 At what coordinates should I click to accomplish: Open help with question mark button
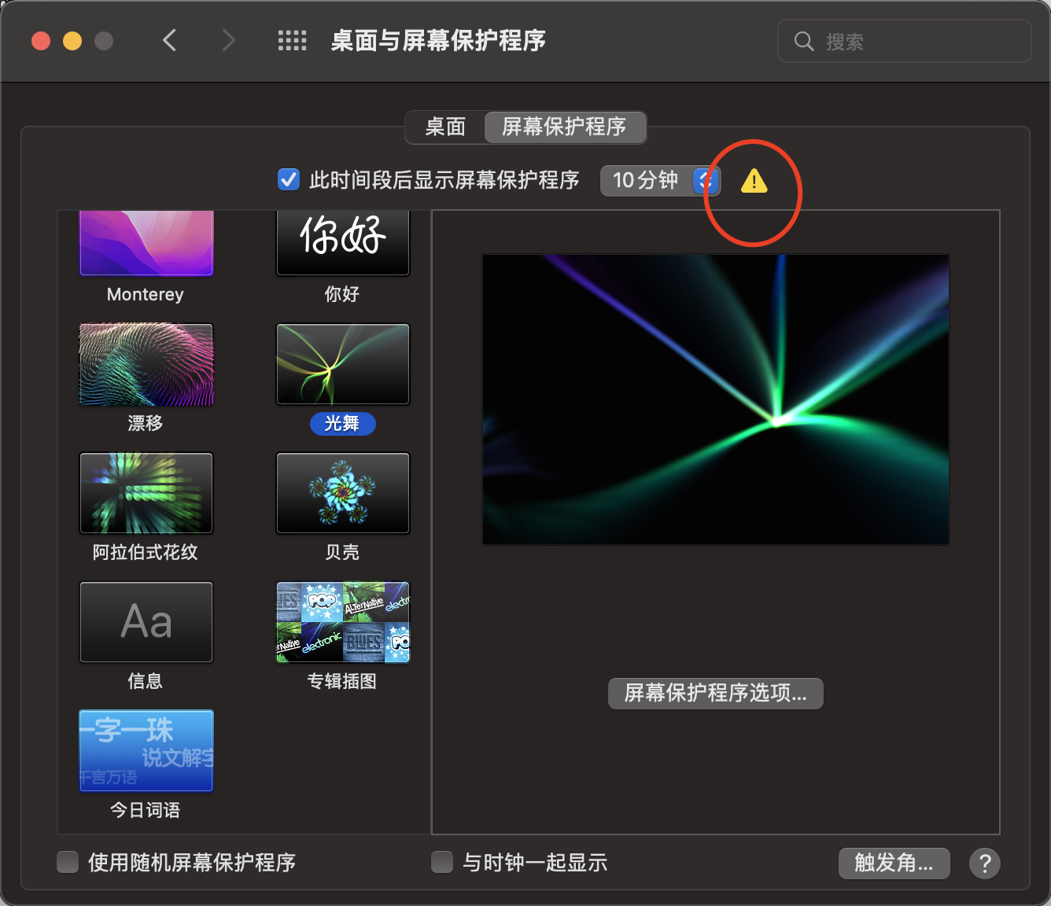tap(984, 864)
